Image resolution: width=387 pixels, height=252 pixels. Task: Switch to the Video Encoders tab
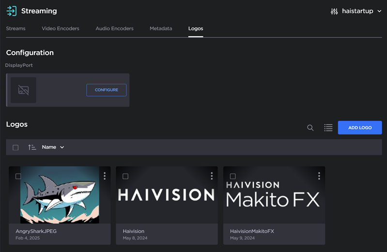(61, 29)
